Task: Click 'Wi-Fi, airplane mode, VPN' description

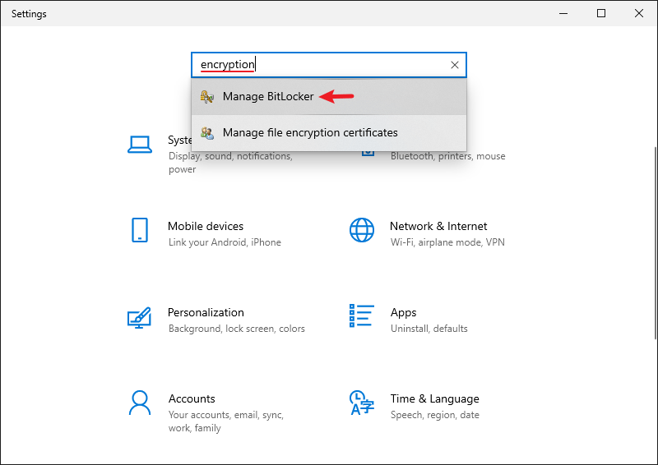Action: pos(447,242)
